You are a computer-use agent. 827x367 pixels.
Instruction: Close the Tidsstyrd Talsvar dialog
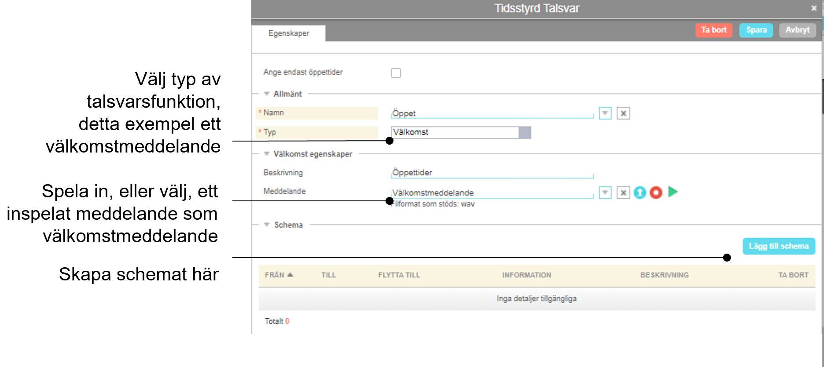(814, 8)
